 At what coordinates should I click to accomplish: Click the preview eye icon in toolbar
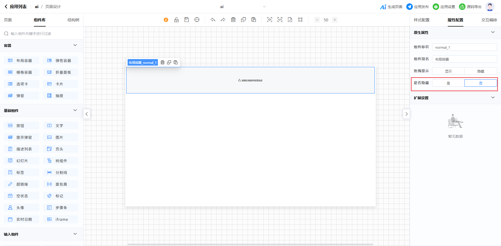coord(270,20)
